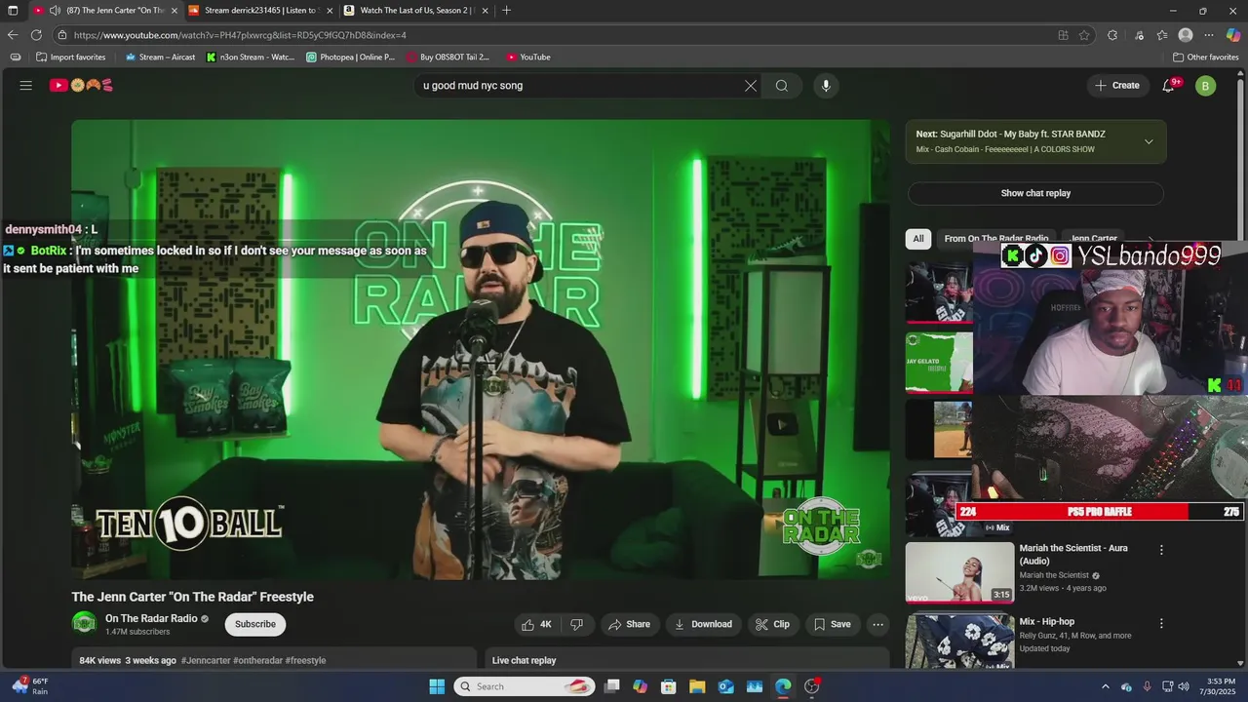Open 'Import favorites' bookmark

point(70,58)
